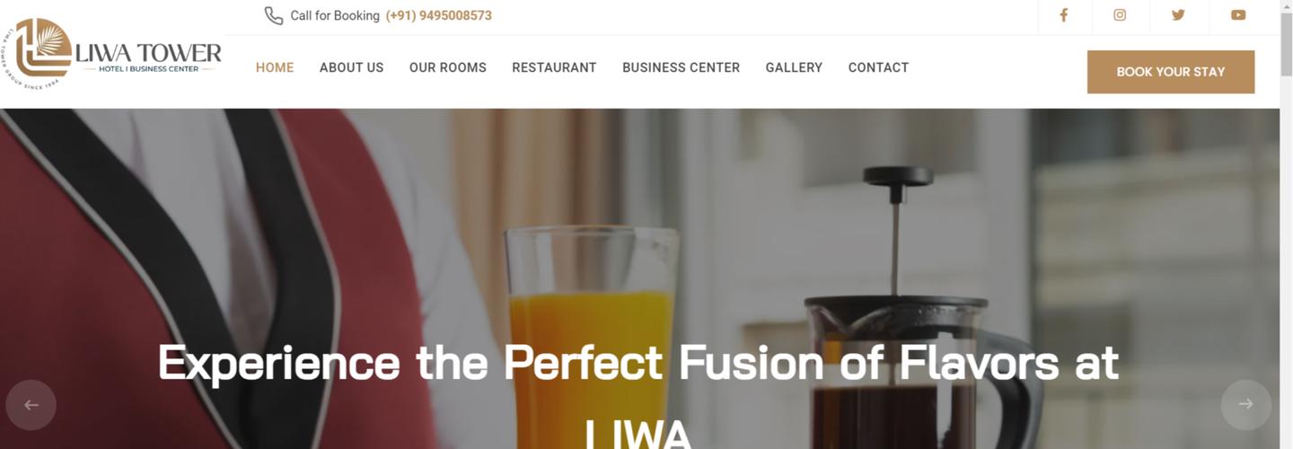Open the YouTube social icon
The height and width of the screenshot is (449, 1293).
coord(1238,15)
